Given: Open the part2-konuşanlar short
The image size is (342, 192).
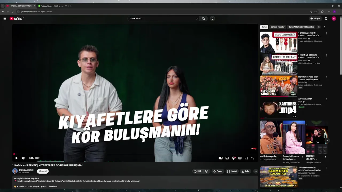Looking at the screenshot, I should click(271, 137).
